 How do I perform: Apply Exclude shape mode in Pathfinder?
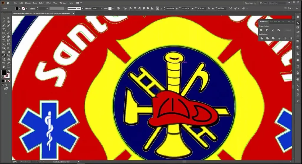pos(279,30)
